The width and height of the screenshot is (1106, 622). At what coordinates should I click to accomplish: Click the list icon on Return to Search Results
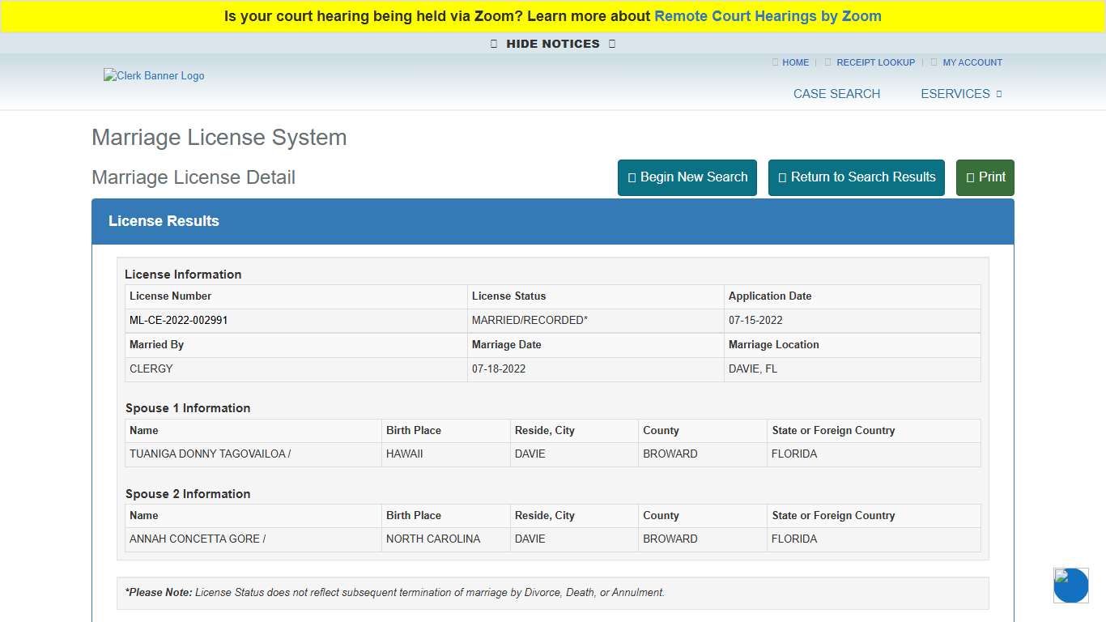[x=783, y=177]
